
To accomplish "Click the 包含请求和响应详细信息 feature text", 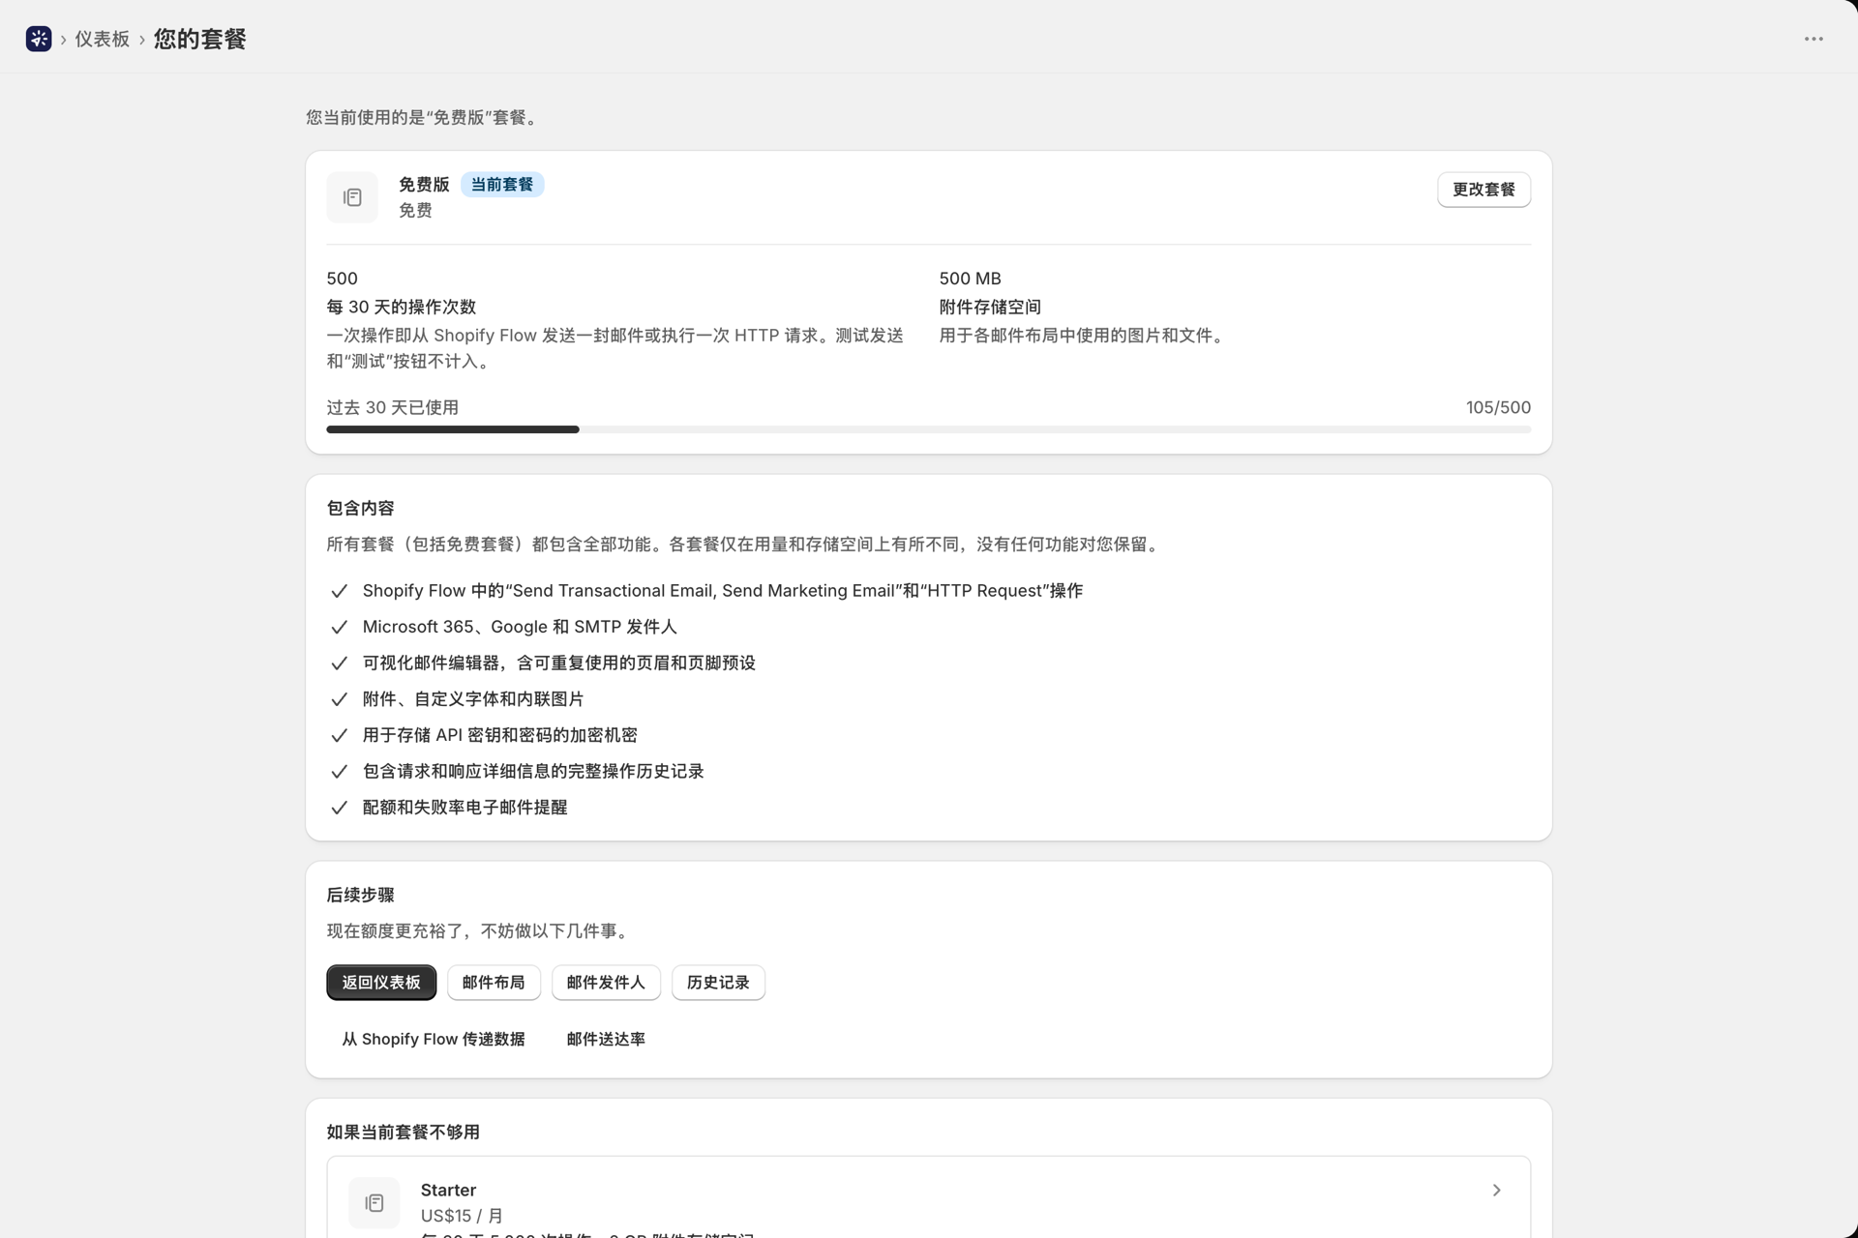I will point(533,771).
